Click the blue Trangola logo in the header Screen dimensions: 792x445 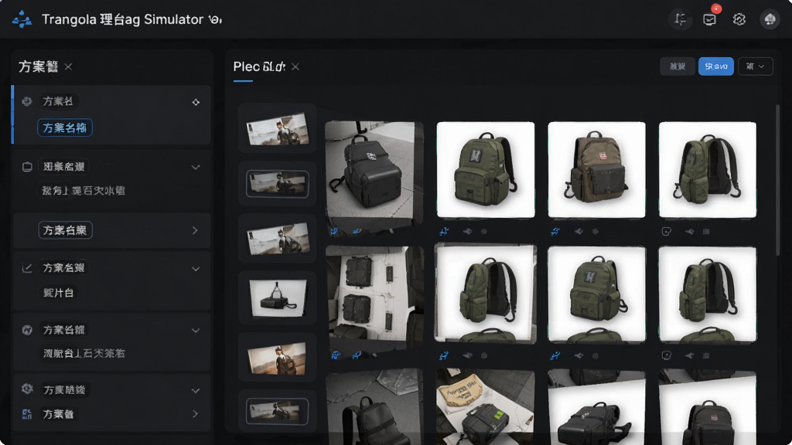22,19
